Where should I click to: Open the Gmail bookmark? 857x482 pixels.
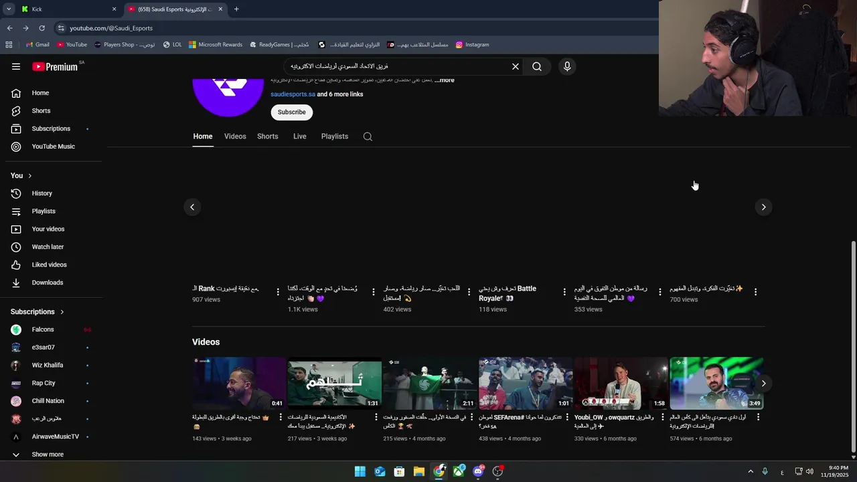click(x=37, y=45)
